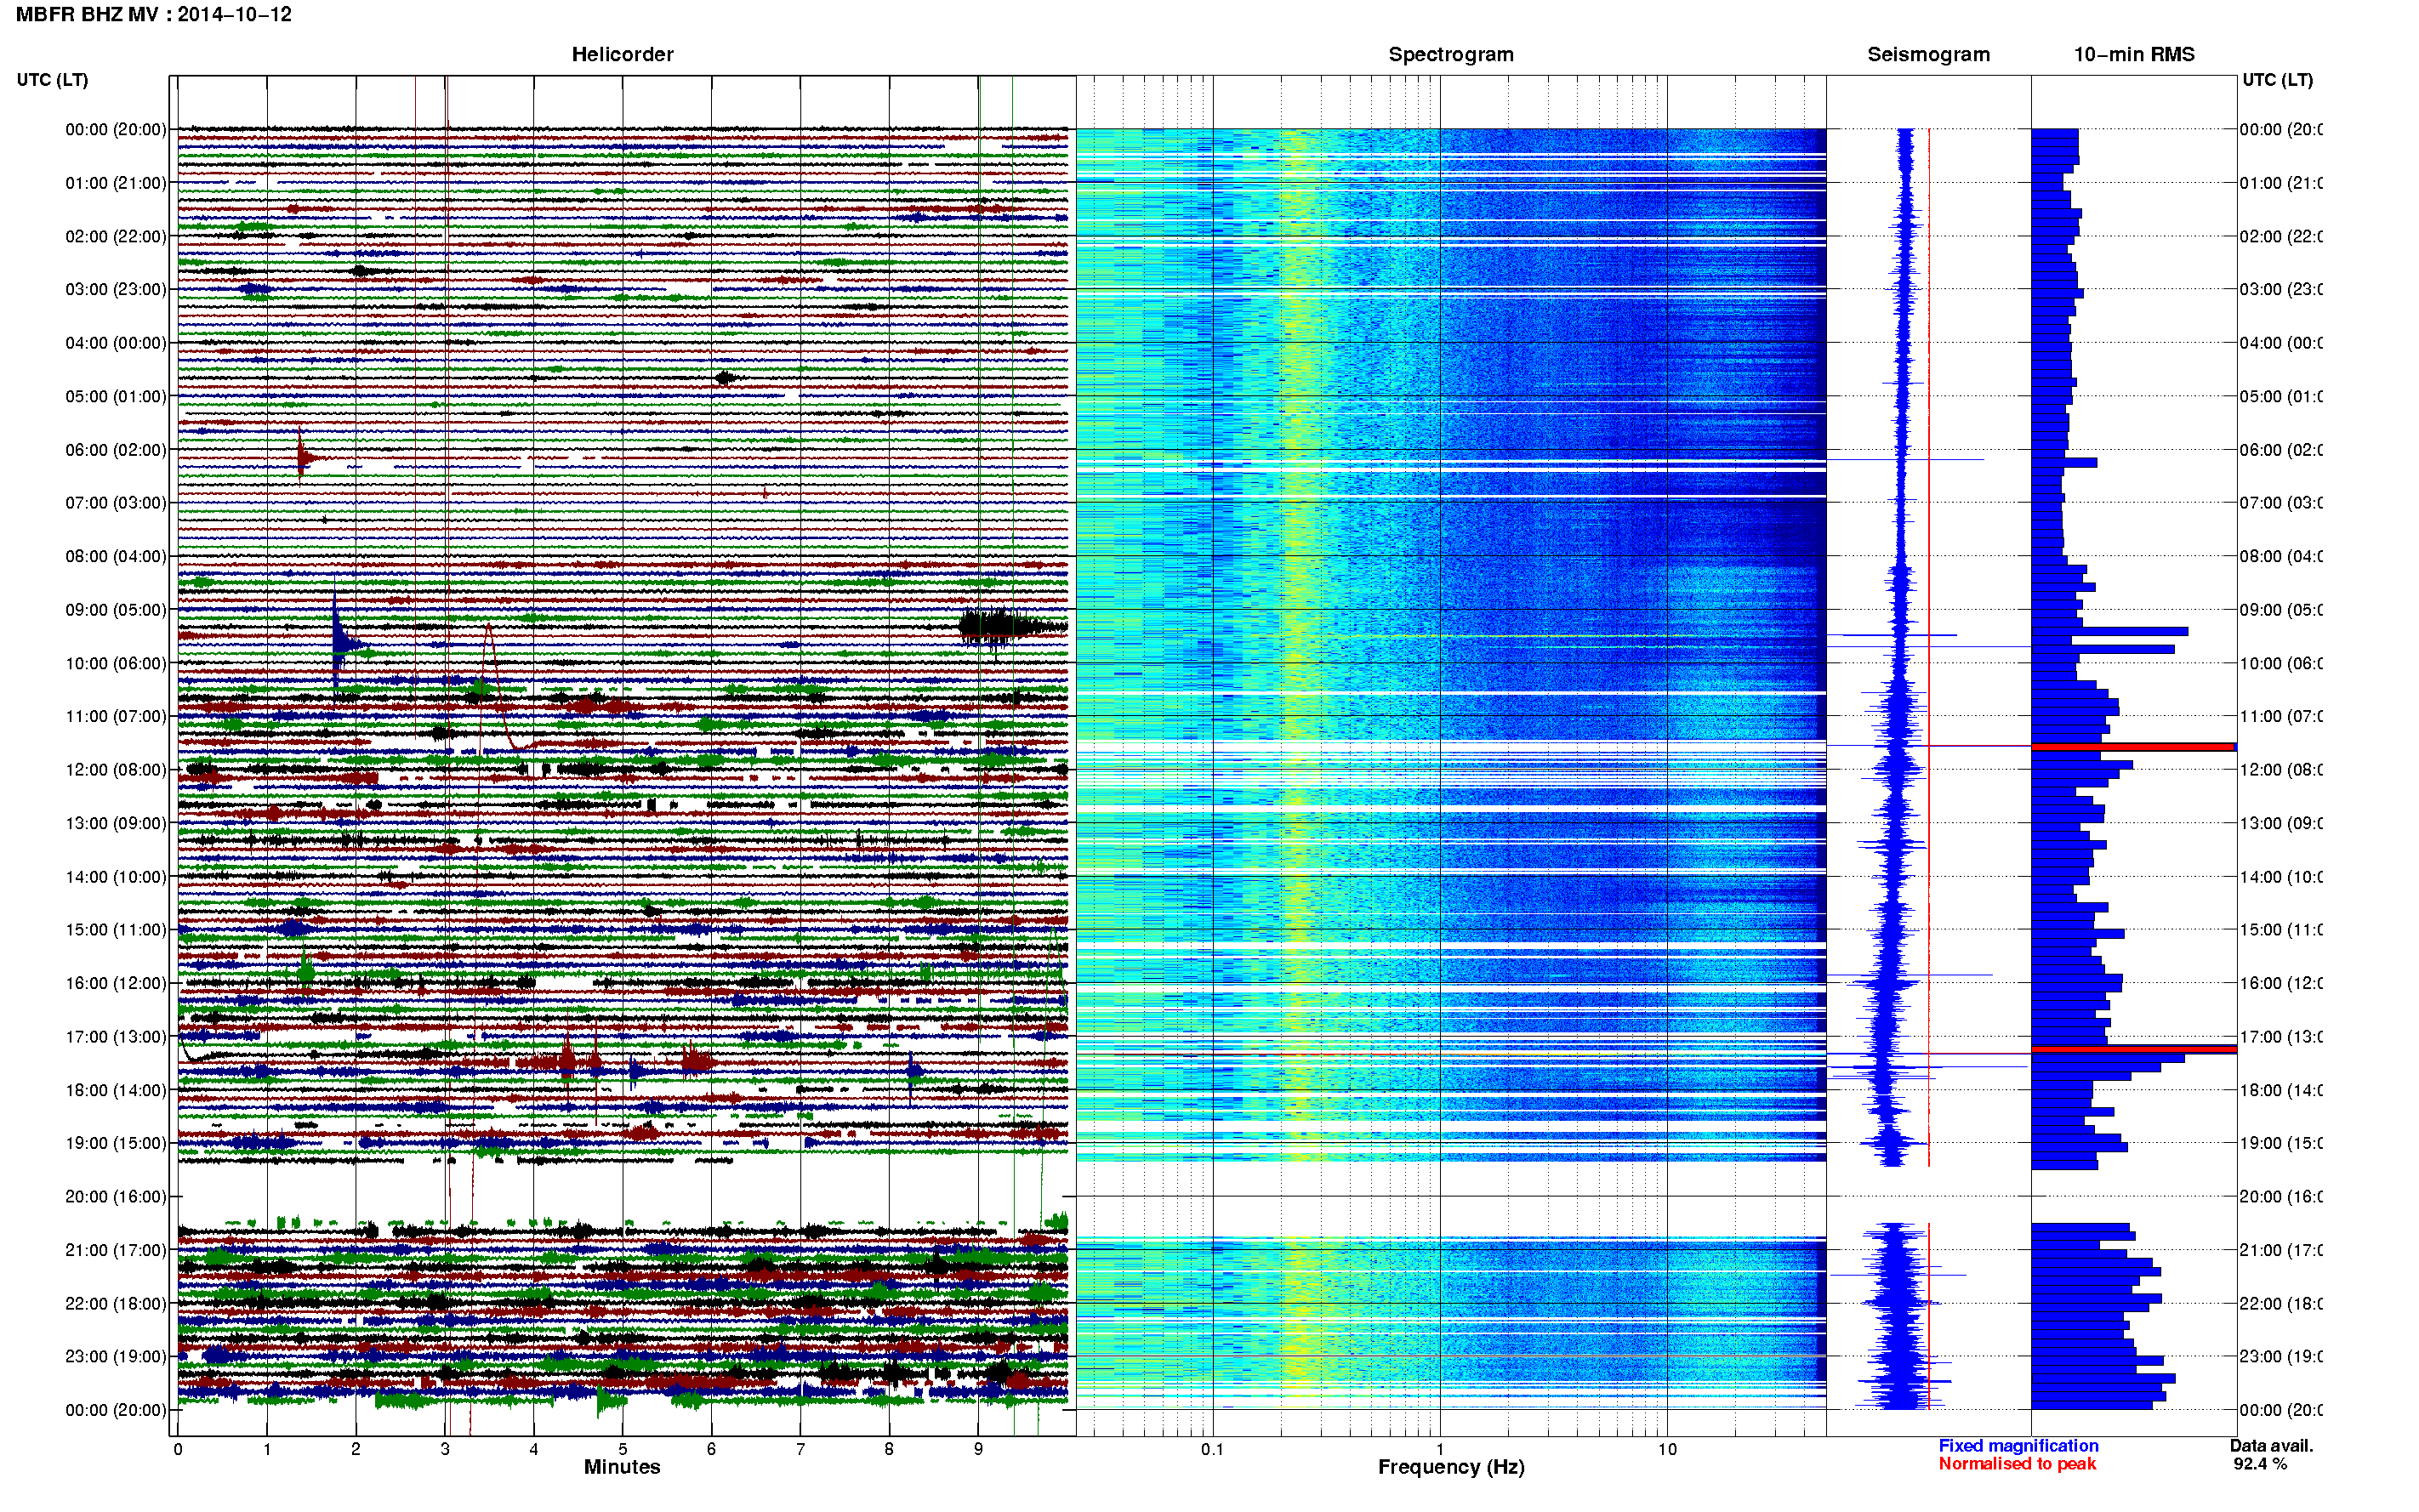Click left-axis label 22:00 (18:00)
Screen dimensions: 2419x1512
click(x=116, y=1303)
